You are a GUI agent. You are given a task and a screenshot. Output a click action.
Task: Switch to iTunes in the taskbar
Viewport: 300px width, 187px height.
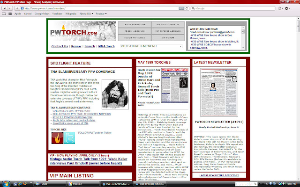point(50,184)
